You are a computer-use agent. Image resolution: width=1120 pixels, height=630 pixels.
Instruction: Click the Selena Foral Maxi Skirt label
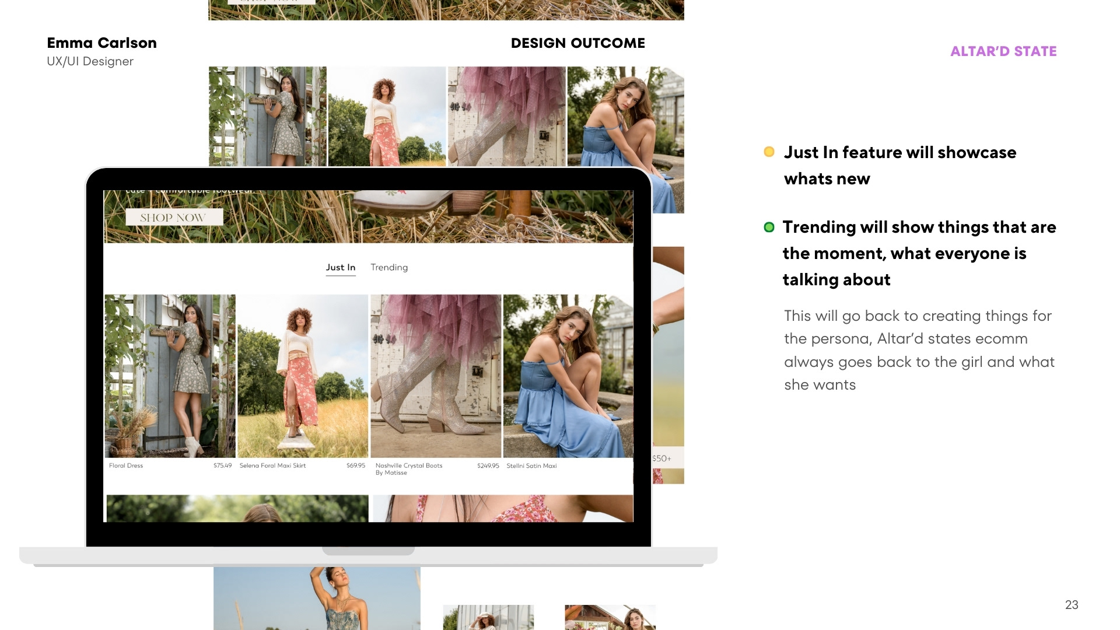tap(272, 466)
